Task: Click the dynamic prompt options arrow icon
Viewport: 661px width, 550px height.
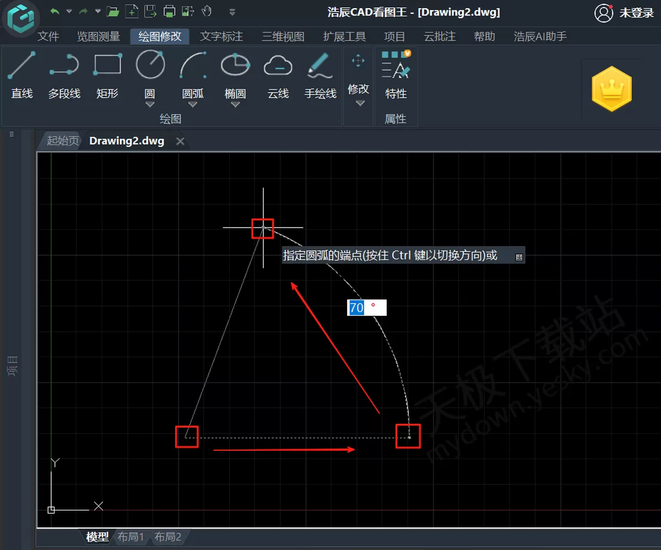Action: tap(519, 256)
